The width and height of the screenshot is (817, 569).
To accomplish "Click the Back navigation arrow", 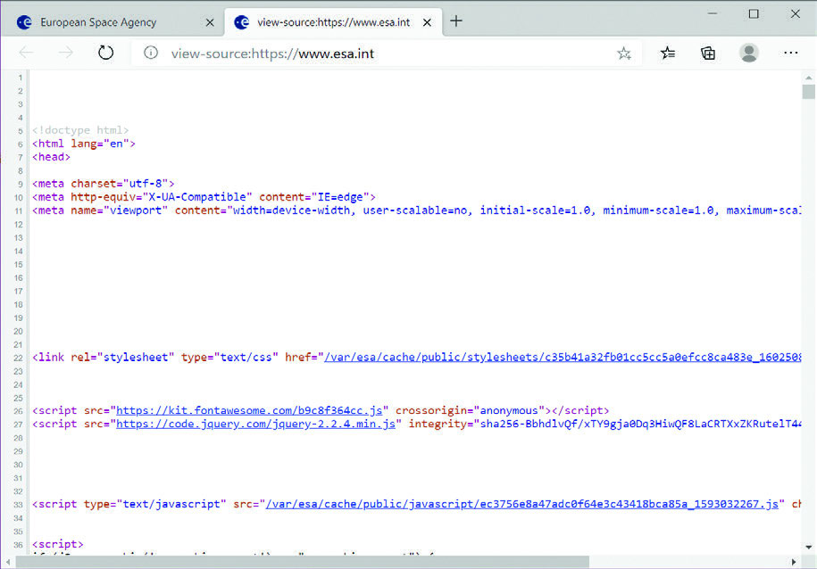I will pyautogui.click(x=26, y=53).
